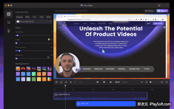Click Productivity category in previewed webpage

tap(87, 69)
